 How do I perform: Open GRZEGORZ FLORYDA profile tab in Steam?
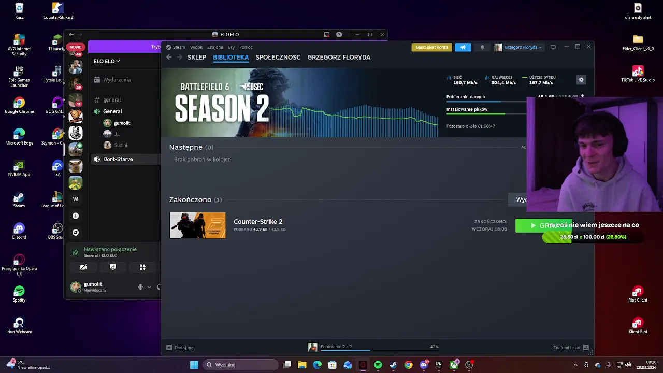point(339,57)
